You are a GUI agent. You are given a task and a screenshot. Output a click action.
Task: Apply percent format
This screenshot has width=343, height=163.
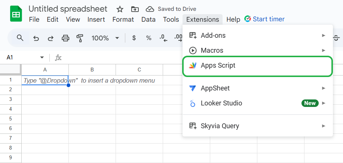pos(149,38)
